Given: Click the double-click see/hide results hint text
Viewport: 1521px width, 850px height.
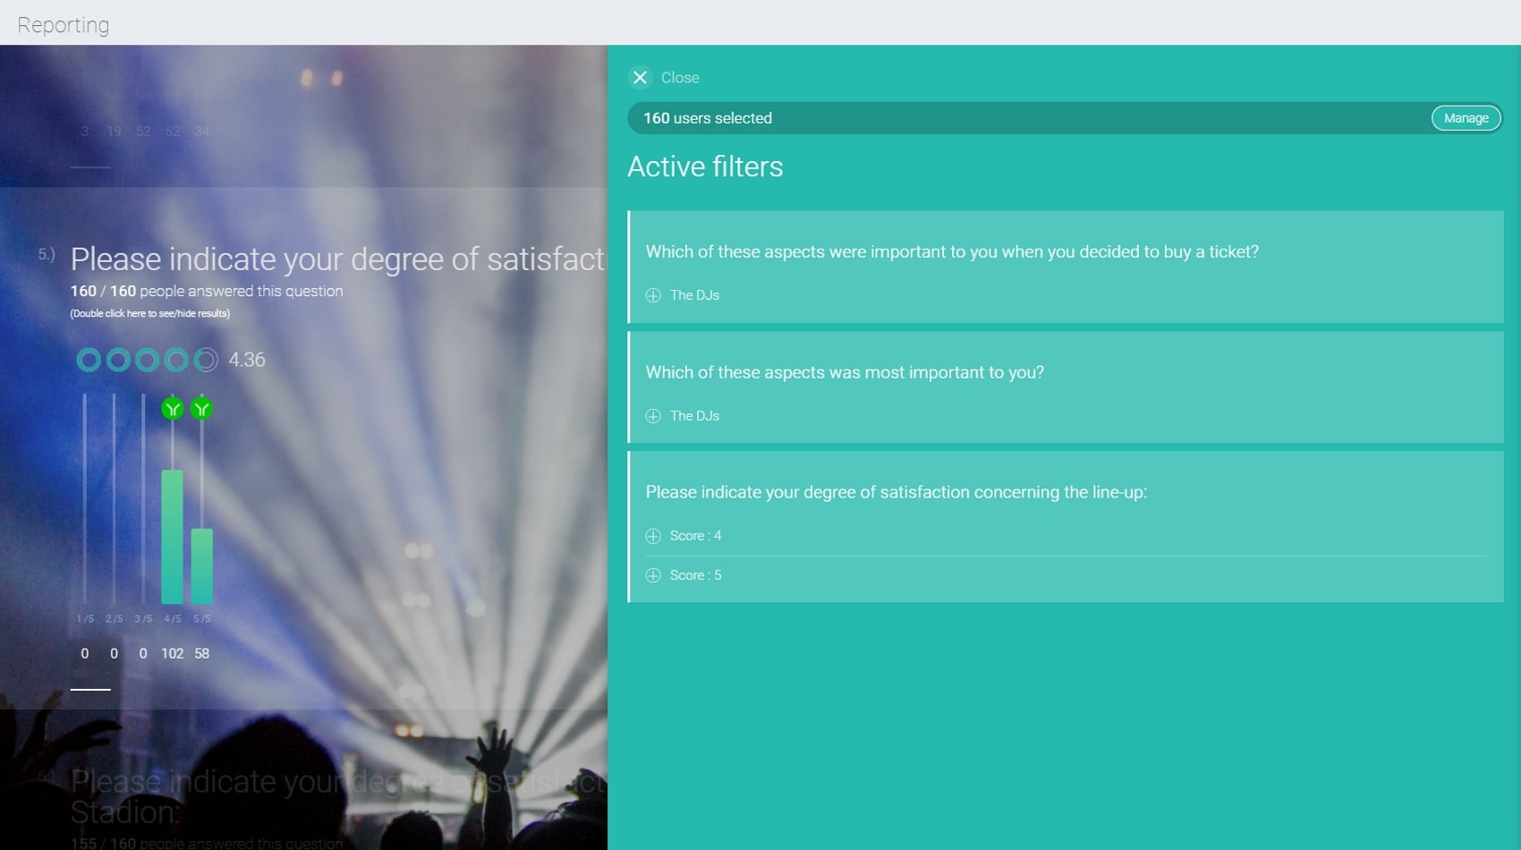Looking at the screenshot, I should pyautogui.click(x=150, y=314).
